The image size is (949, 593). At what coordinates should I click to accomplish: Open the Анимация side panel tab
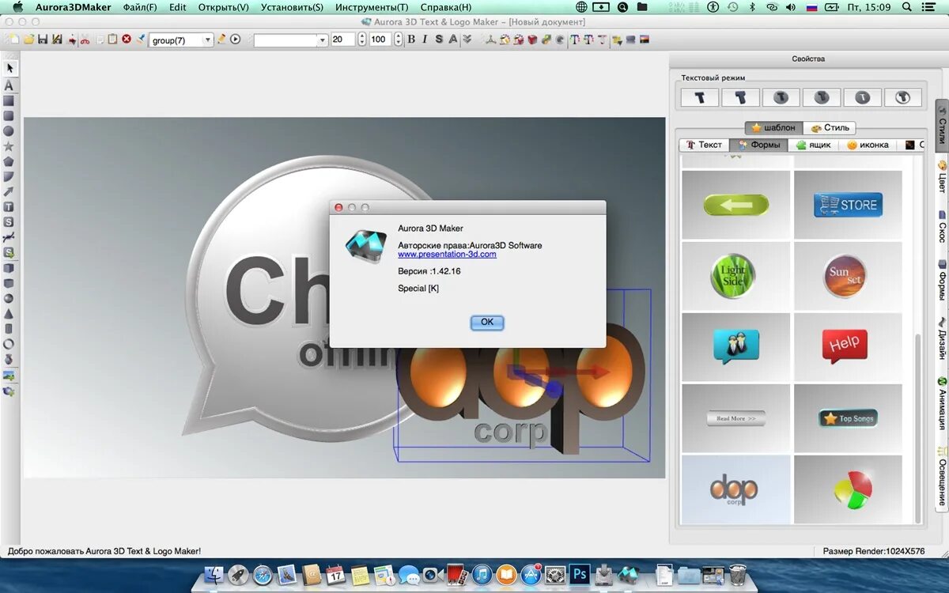942,402
